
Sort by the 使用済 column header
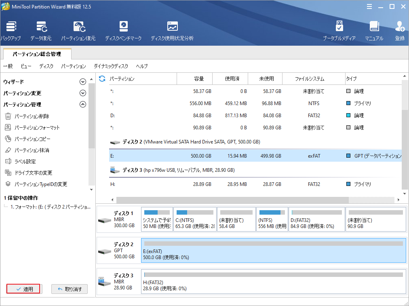click(230, 79)
